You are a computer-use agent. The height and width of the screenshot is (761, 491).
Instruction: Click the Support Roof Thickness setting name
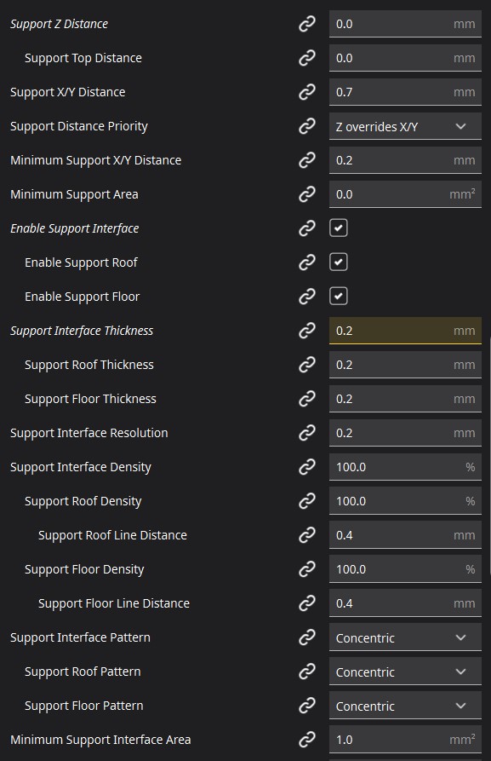[89, 365]
